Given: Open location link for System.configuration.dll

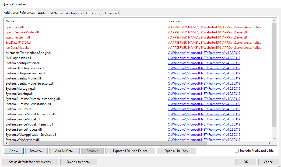Looking at the screenshot, I should click(204, 63).
